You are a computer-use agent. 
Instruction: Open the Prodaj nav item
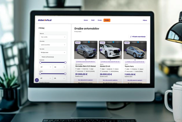[x=99, y=20]
